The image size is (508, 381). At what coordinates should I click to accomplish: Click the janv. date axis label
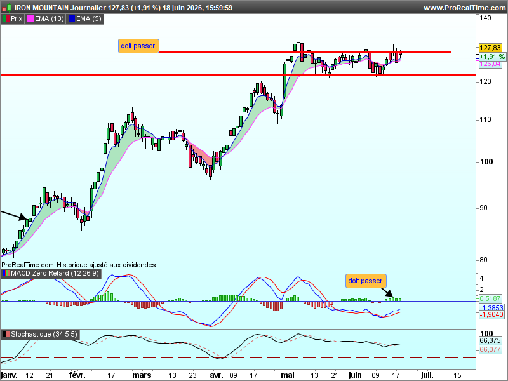coord(9,375)
